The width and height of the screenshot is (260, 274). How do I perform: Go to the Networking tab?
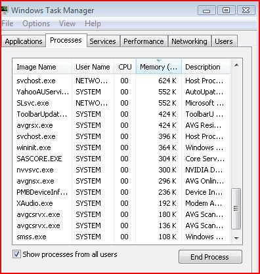[189, 41]
